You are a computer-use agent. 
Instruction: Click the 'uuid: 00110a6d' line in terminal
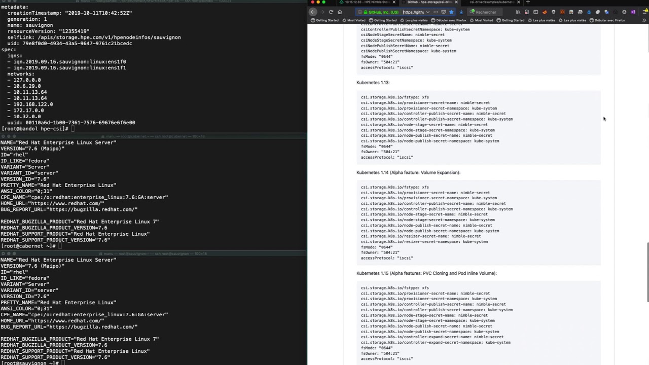coord(71,123)
